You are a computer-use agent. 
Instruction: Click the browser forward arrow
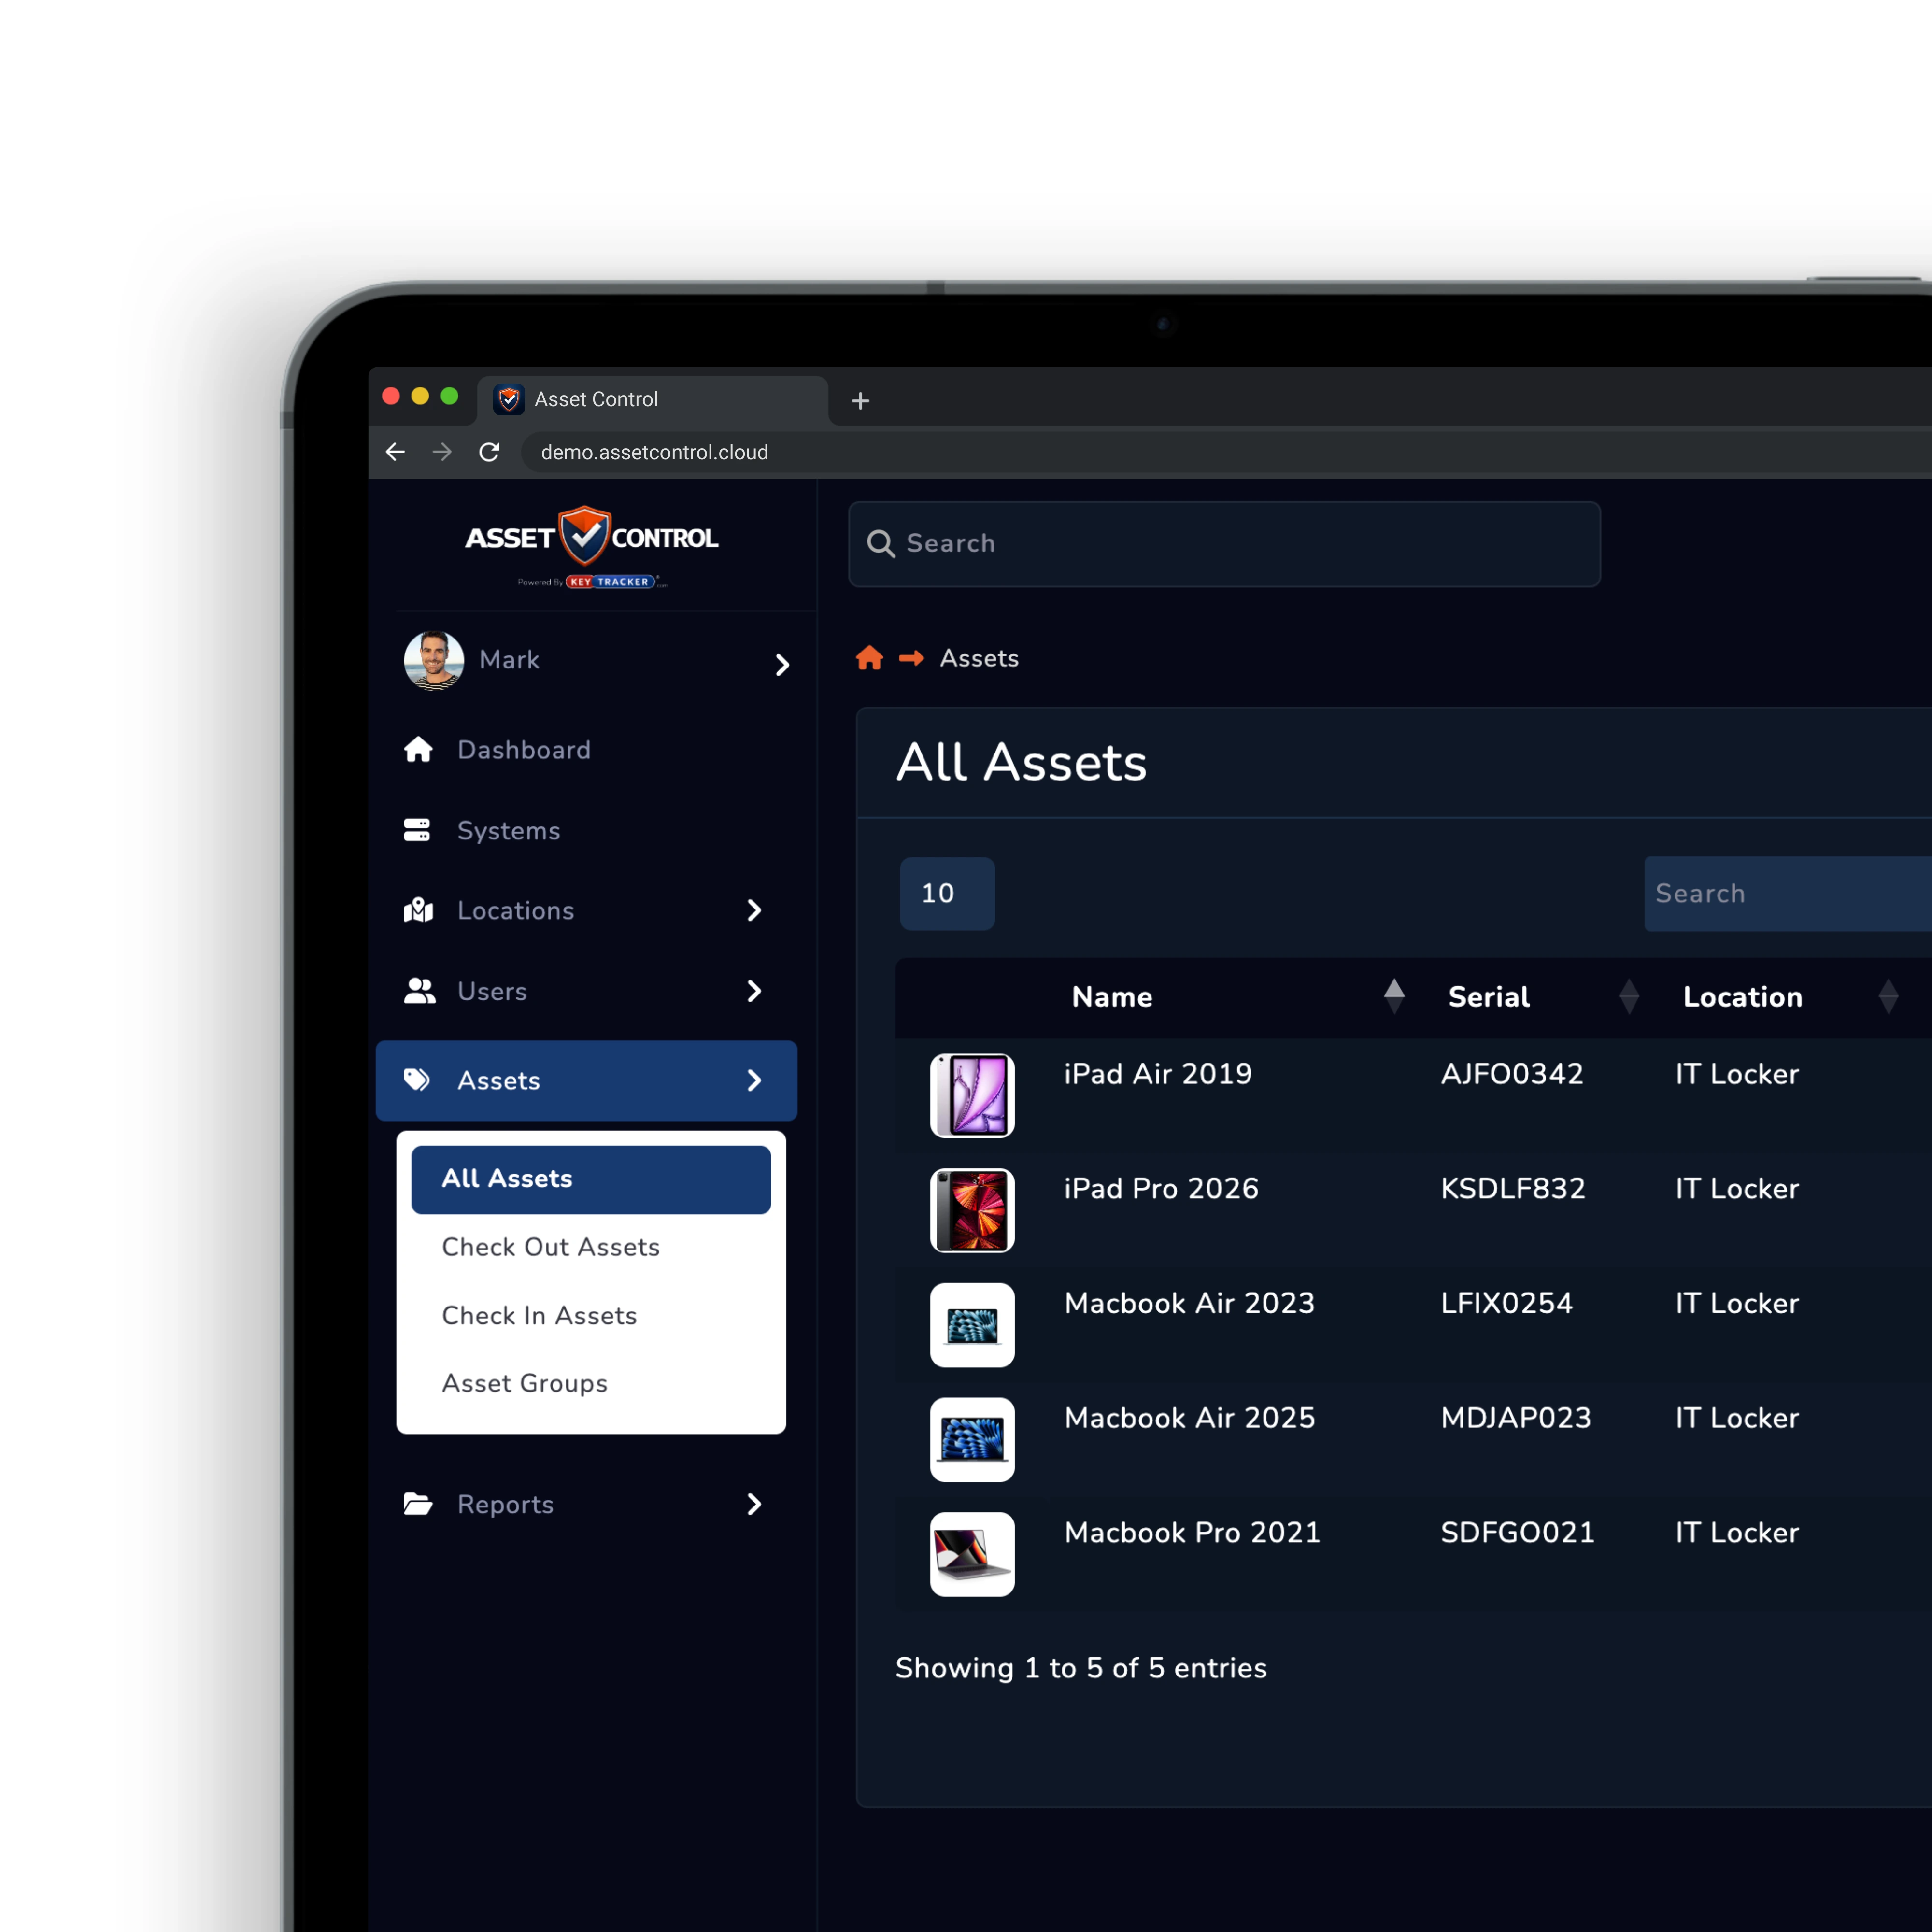(x=441, y=452)
